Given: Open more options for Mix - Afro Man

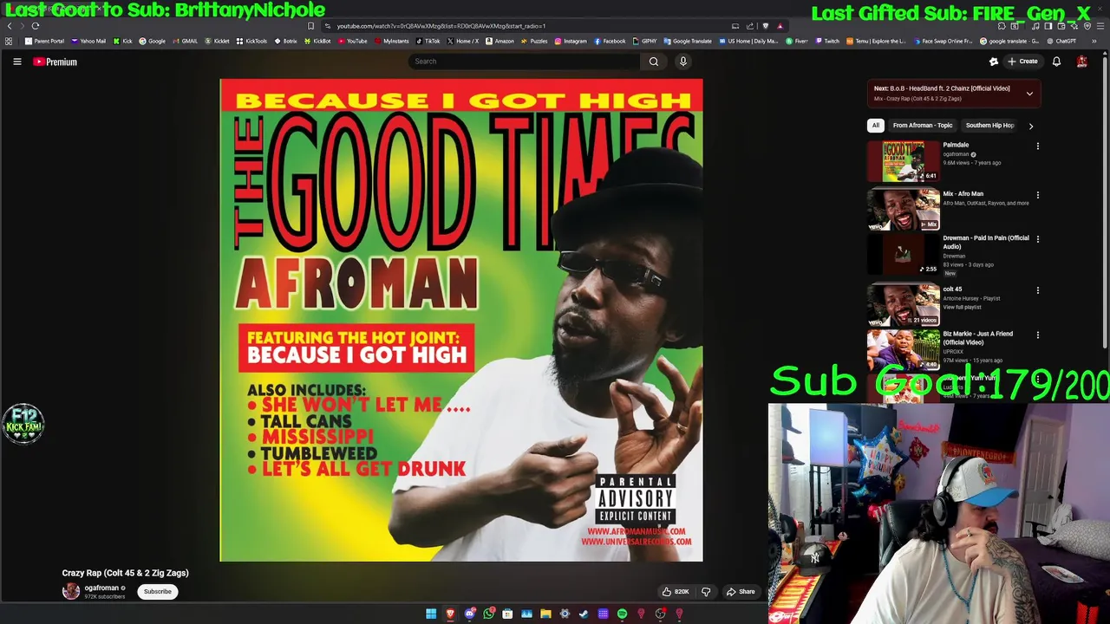Looking at the screenshot, I should [1037, 195].
